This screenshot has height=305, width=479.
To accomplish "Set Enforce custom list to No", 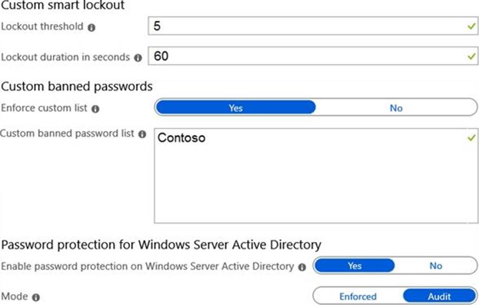I will pyautogui.click(x=396, y=108).
